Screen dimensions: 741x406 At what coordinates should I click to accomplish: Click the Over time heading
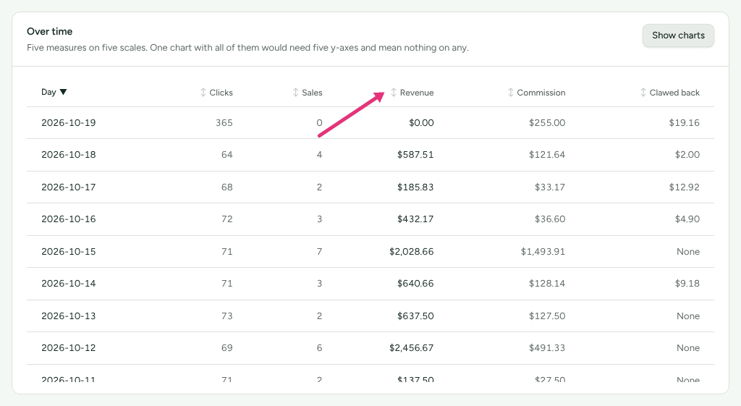(50, 32)
